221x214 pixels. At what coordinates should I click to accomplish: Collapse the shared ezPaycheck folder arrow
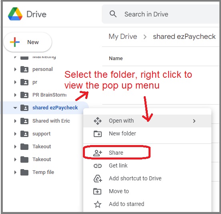[x=15, y=108]
